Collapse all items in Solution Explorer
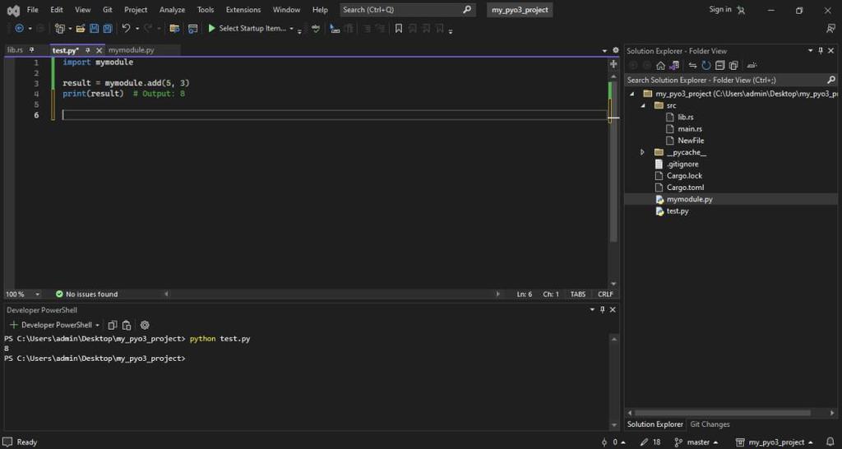 click(x=719, y=66)
